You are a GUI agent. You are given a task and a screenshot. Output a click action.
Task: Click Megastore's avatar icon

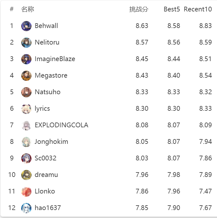[26, 76]
